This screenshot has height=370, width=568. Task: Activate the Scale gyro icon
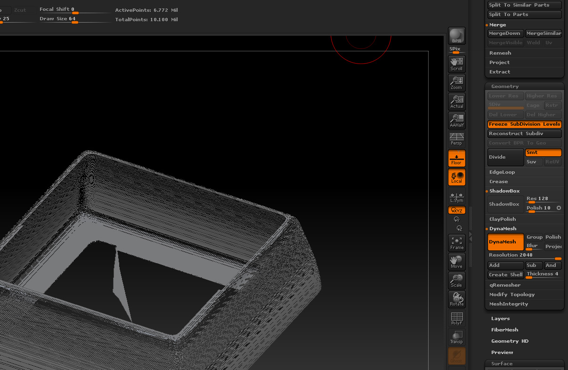point(456,280)
